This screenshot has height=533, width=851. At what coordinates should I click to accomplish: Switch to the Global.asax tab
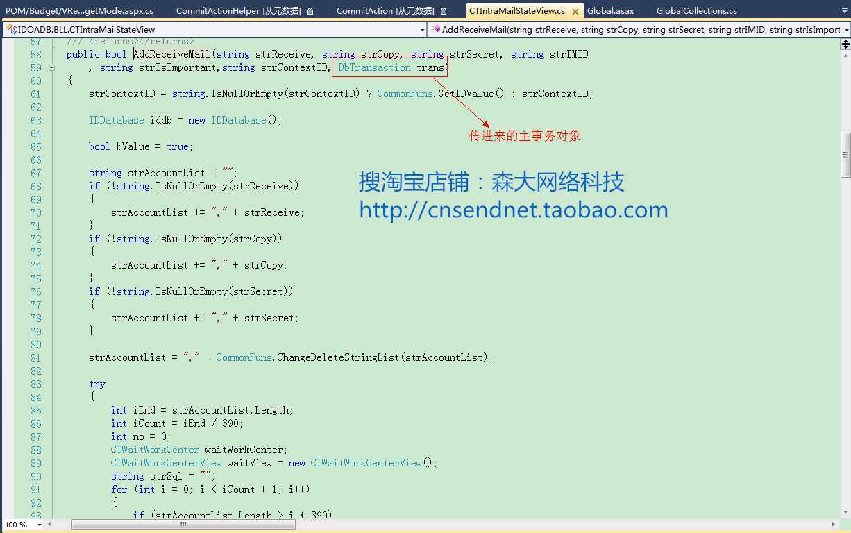click(610, 10)
